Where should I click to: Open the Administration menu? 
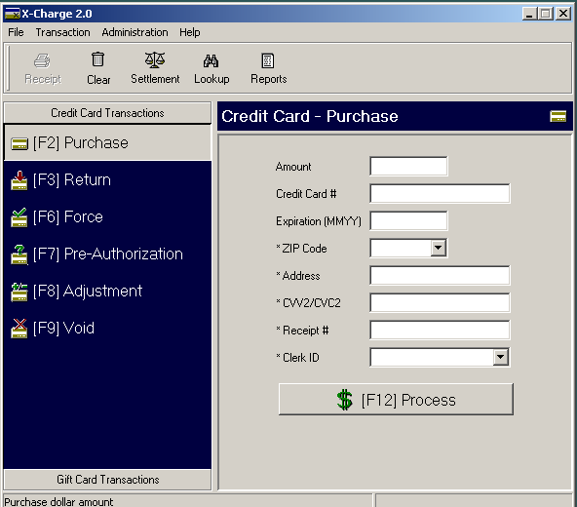pos(135,32)
